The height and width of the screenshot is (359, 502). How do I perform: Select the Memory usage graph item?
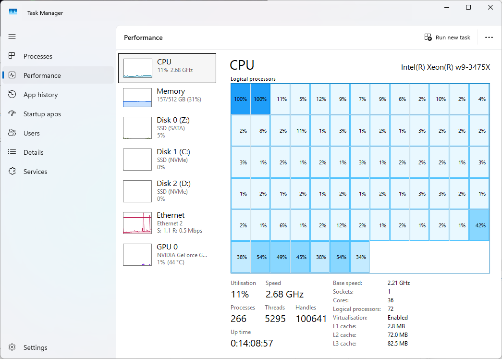[x=167, y=98]
